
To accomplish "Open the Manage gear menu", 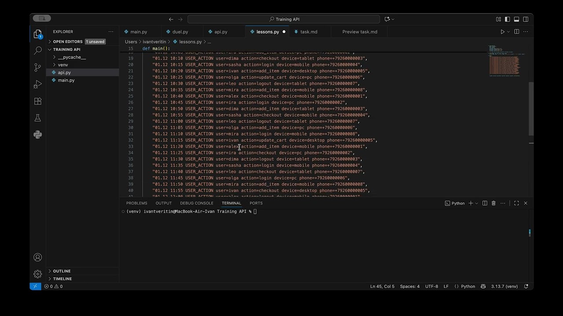I will (38, 274).
